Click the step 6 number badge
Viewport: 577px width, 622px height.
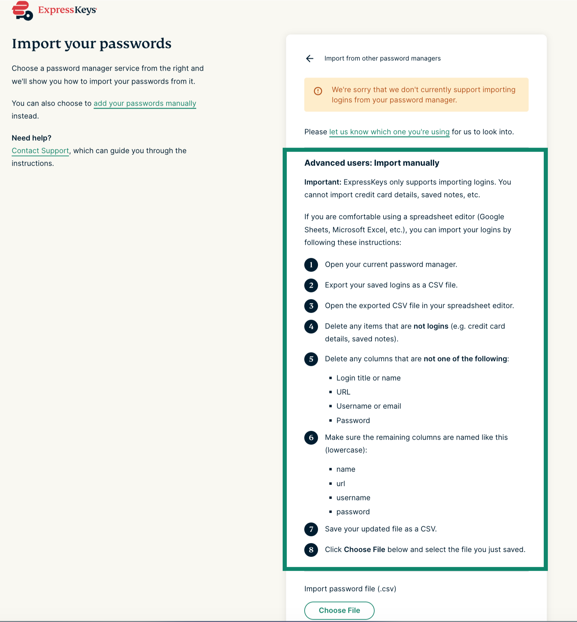point(311,438)
